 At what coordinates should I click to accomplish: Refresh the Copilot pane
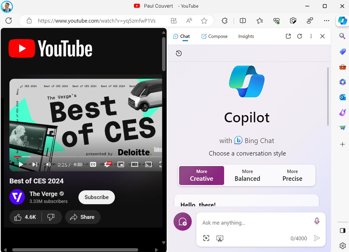pos(300,36)
